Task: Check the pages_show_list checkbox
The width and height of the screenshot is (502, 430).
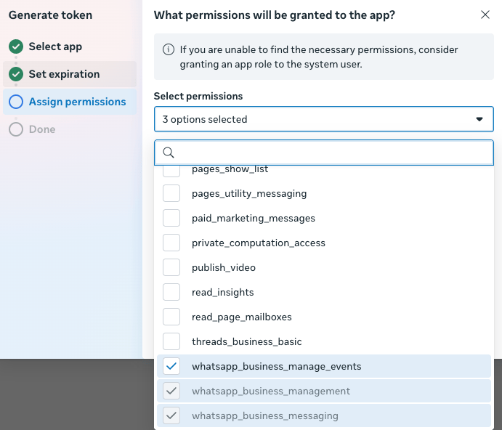Action: coord(171,171)
